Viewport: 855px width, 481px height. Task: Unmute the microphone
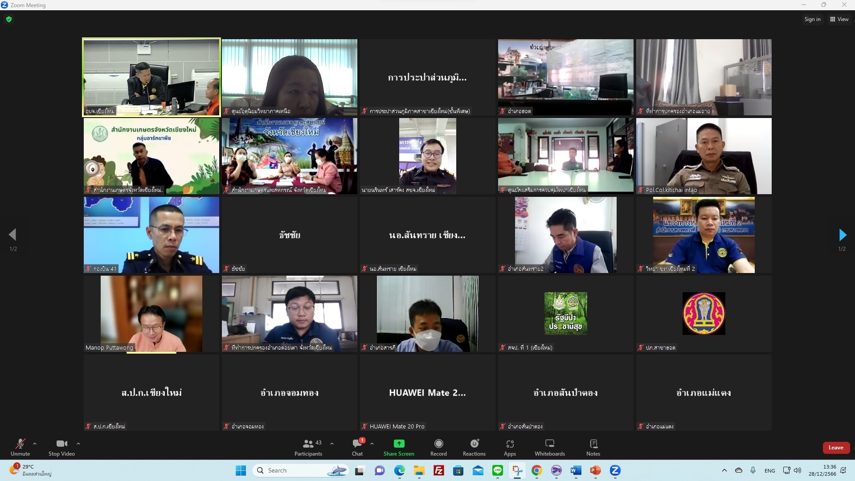[x=20, y=447]
